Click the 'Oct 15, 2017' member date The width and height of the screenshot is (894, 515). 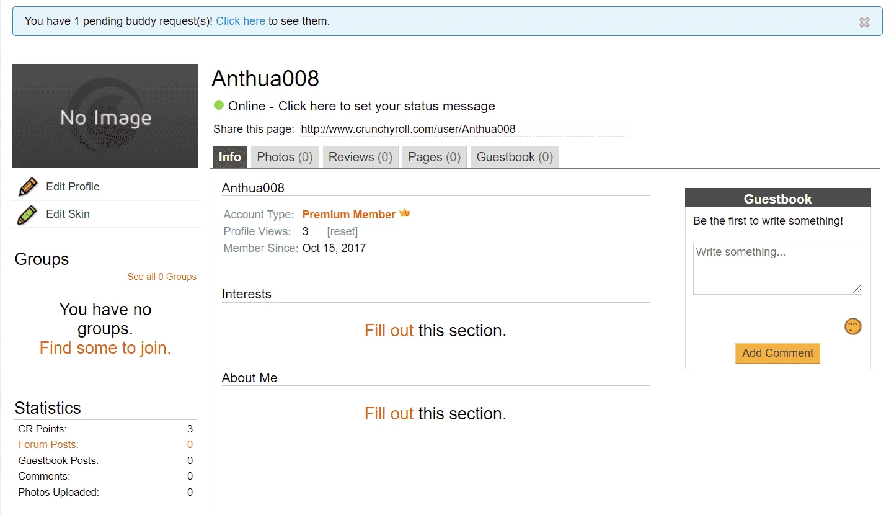click(x=334, y=248)
